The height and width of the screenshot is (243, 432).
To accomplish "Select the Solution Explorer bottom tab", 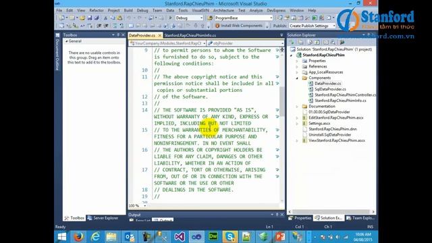I will point(329,218).
